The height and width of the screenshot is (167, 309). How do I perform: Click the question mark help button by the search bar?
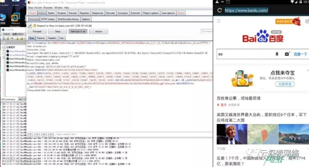pos(30,134)
